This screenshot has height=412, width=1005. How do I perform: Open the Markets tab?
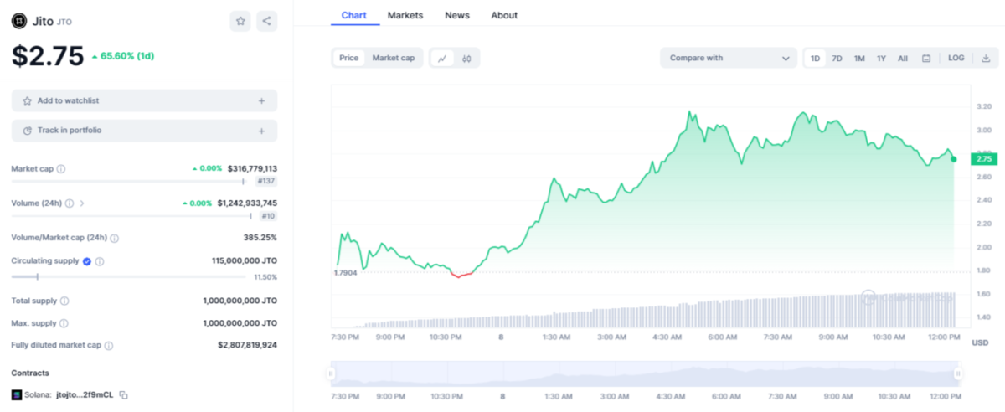pyautogui.click(x=405, y=15)
